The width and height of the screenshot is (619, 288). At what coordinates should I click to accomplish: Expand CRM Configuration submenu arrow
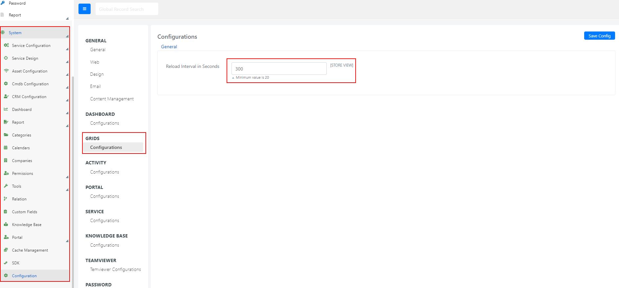click(x=67, y=100)
